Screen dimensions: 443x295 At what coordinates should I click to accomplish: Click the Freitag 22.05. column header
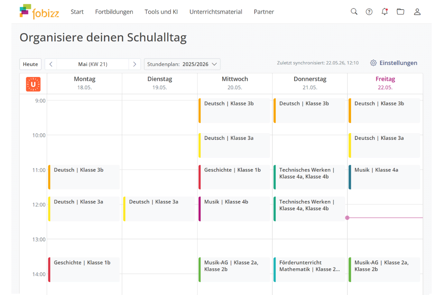click(385, 83)
